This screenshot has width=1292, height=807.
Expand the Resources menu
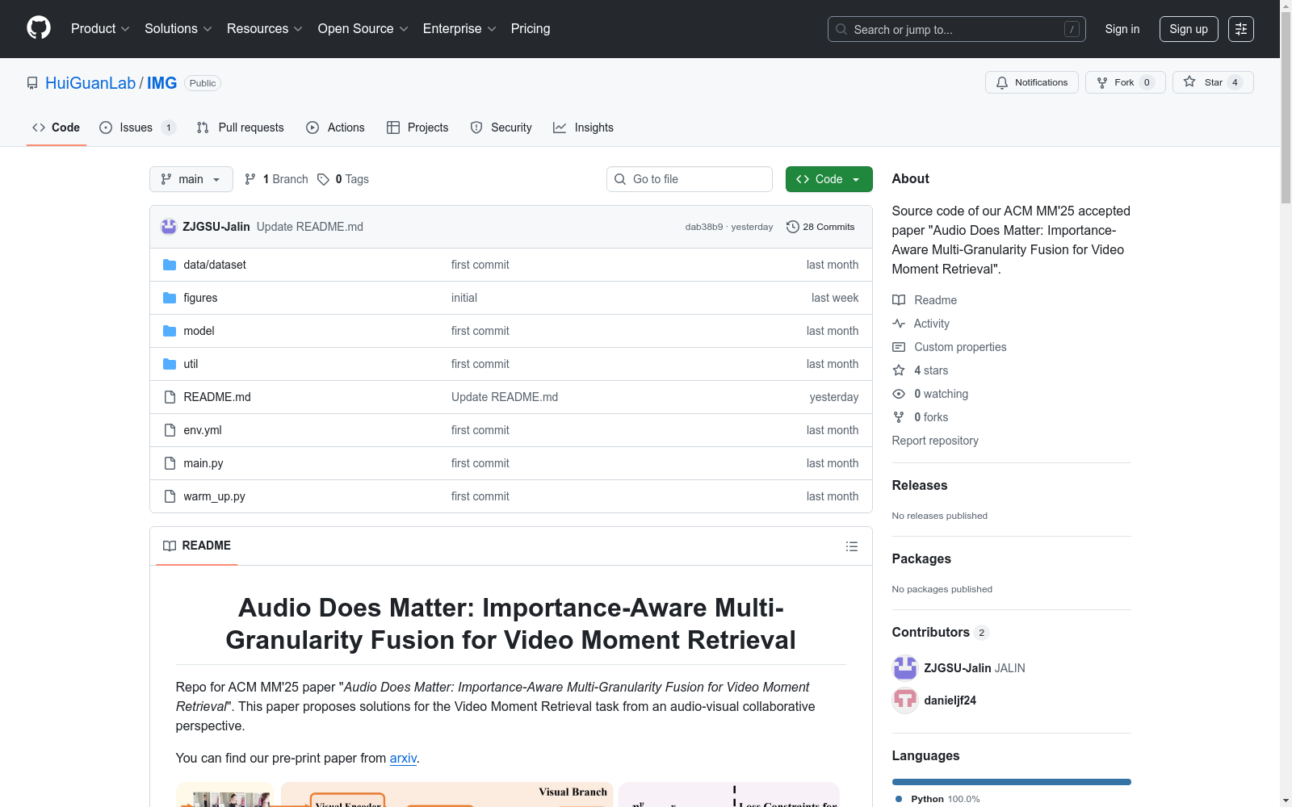pyautogui.click(x=265, y=29)
